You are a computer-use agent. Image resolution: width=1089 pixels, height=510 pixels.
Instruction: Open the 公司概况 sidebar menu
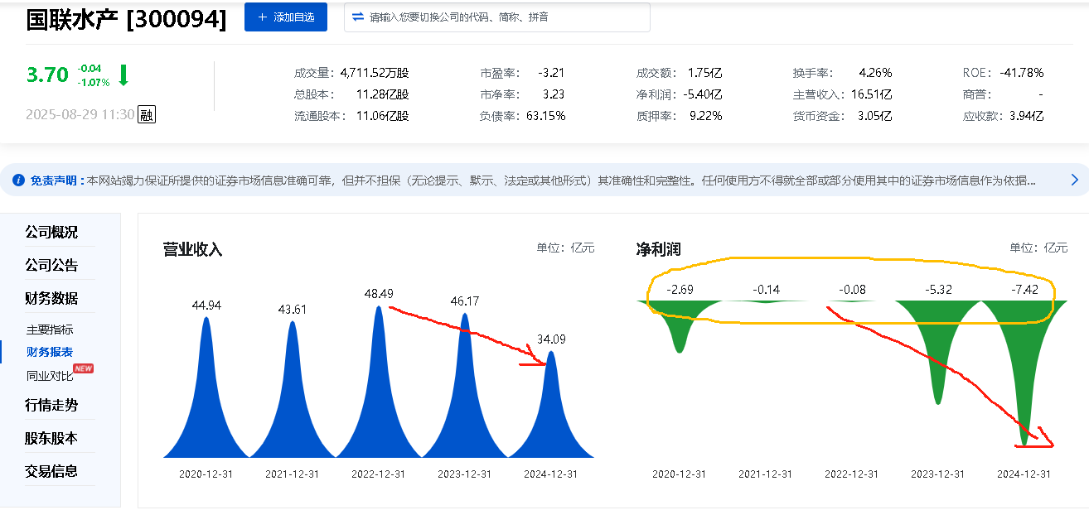(51, 232)
